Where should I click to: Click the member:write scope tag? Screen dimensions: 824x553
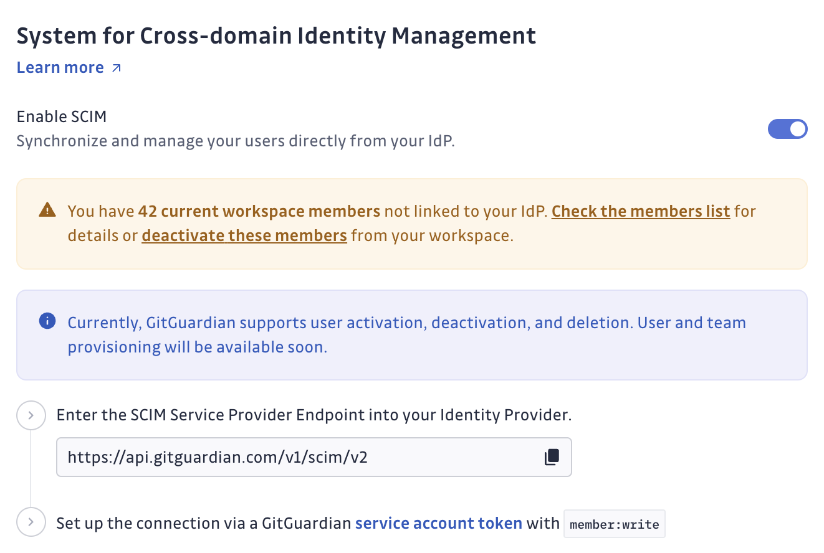click(615, 524)
